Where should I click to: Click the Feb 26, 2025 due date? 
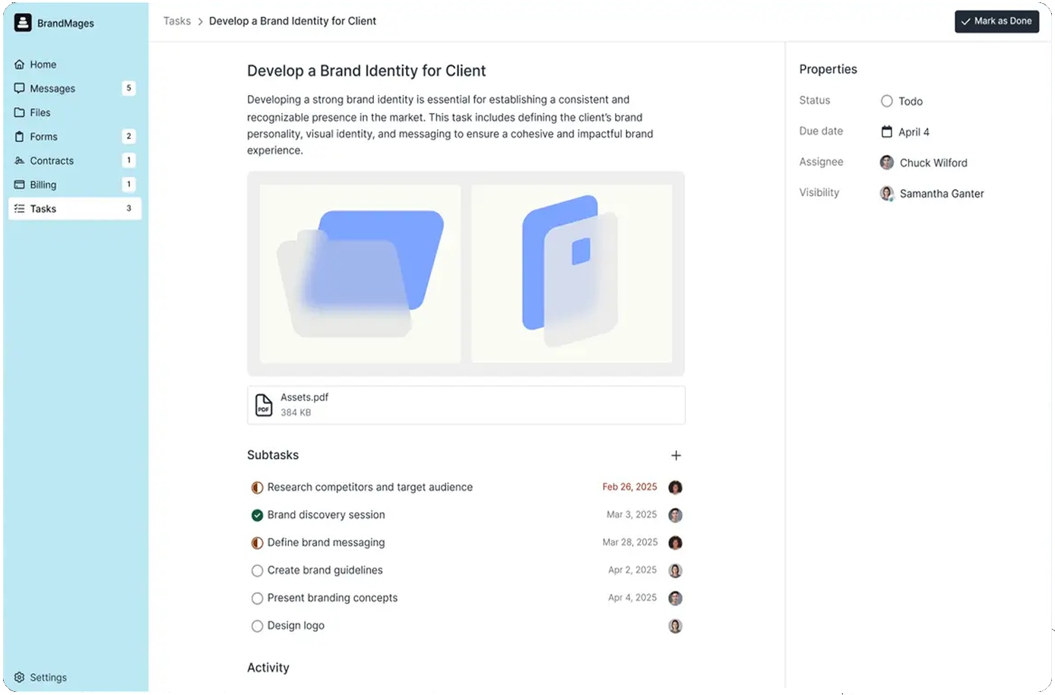[629, 487]
